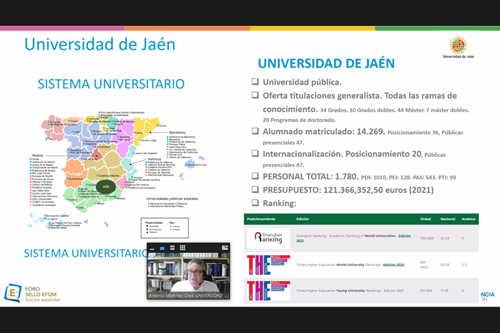Tick the PRESUPUESTO checkbox bullet
Image resolution: width=500 pixels, height=333 pixels.
coord(255,190)
